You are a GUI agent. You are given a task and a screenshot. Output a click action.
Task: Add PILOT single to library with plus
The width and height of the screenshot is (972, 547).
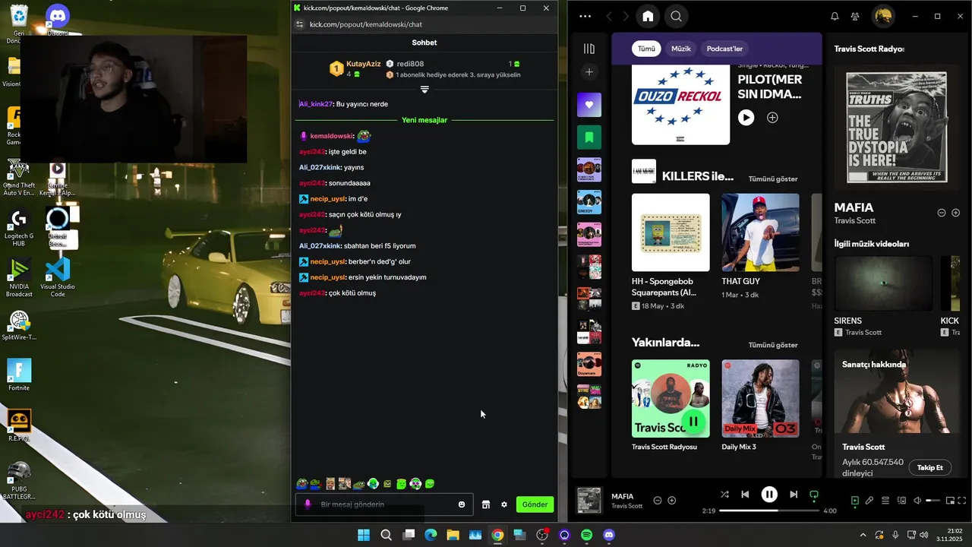(x=772, y=118)
